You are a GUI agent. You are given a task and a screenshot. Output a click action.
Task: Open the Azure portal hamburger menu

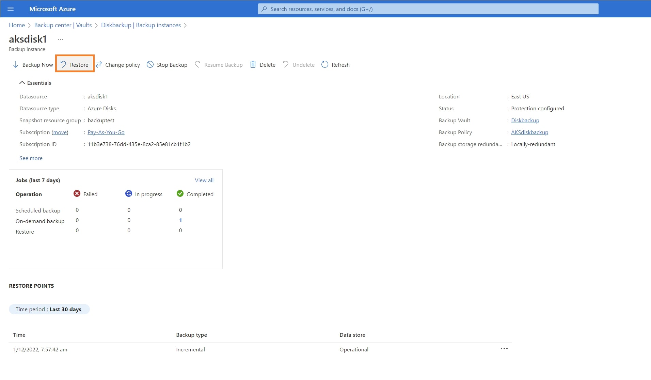[11, 9]
